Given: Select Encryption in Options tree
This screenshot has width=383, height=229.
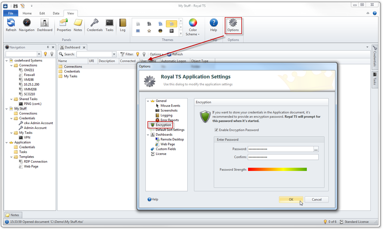Looking at the screenshot, I should pos(163,125).
